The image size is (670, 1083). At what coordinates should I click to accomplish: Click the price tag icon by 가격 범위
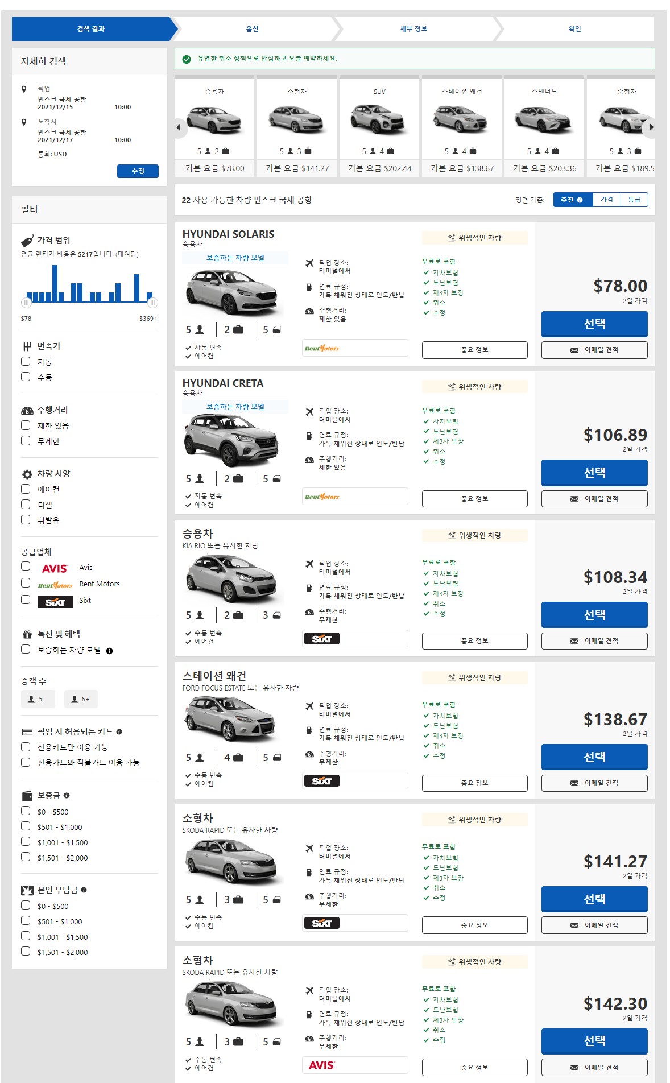tap(27, 241)
